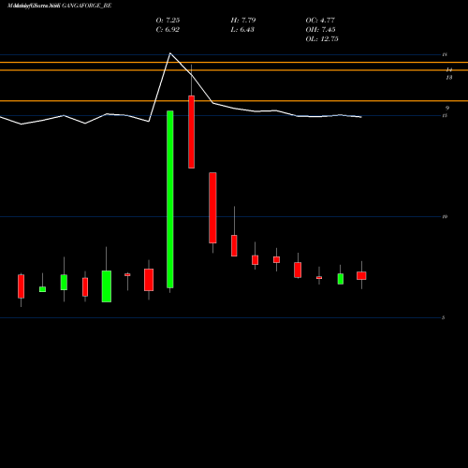The height and width of the screenshot is (468, 468).
Task: Select the high value H: 7.79
Action: click(x=243, y=21)
